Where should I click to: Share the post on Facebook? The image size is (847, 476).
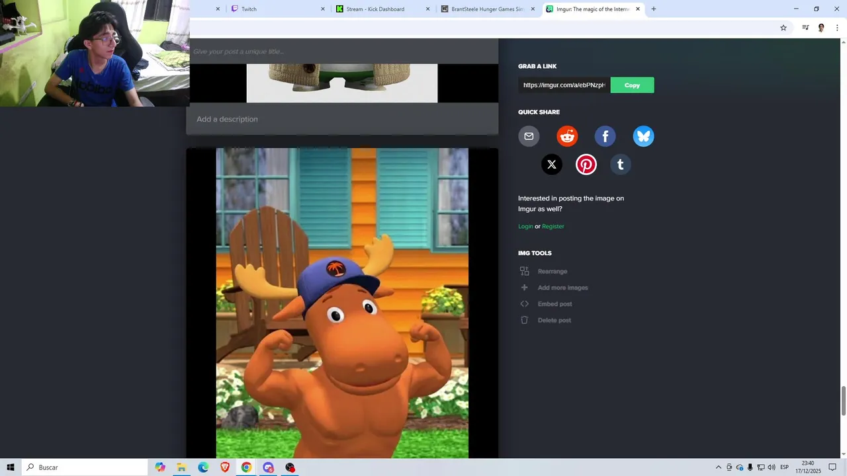pyautogui.click(x=605, y=136)
